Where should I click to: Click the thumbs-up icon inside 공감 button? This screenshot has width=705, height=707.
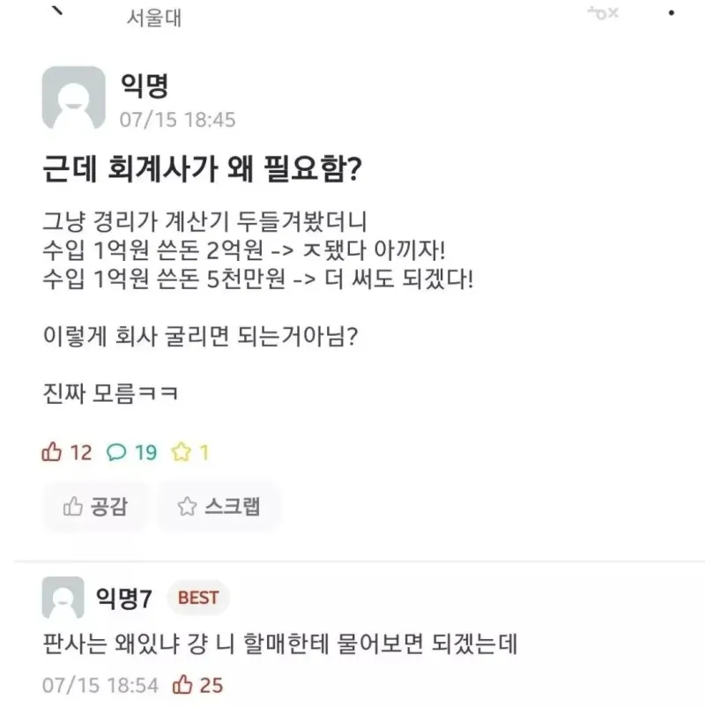(x=72, y=506)
